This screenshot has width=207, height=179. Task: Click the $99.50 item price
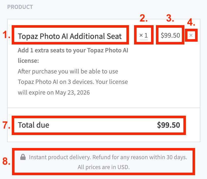click(x=170, y=35)
